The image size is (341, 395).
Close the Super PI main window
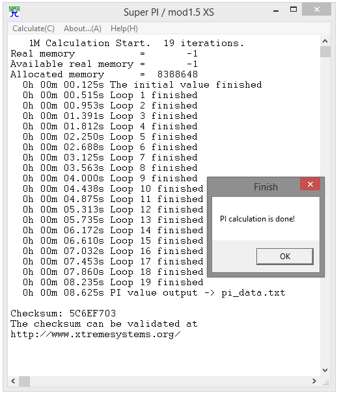click(317, 10)
